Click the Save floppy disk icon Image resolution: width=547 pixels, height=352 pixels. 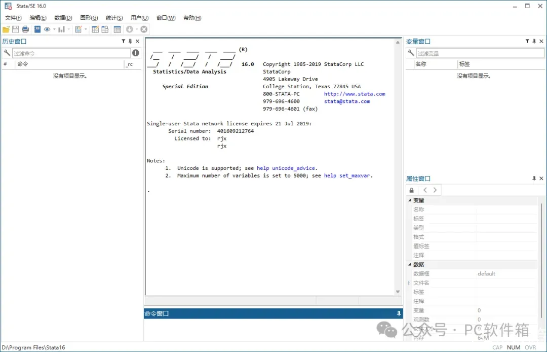click(x=16, y=29)
